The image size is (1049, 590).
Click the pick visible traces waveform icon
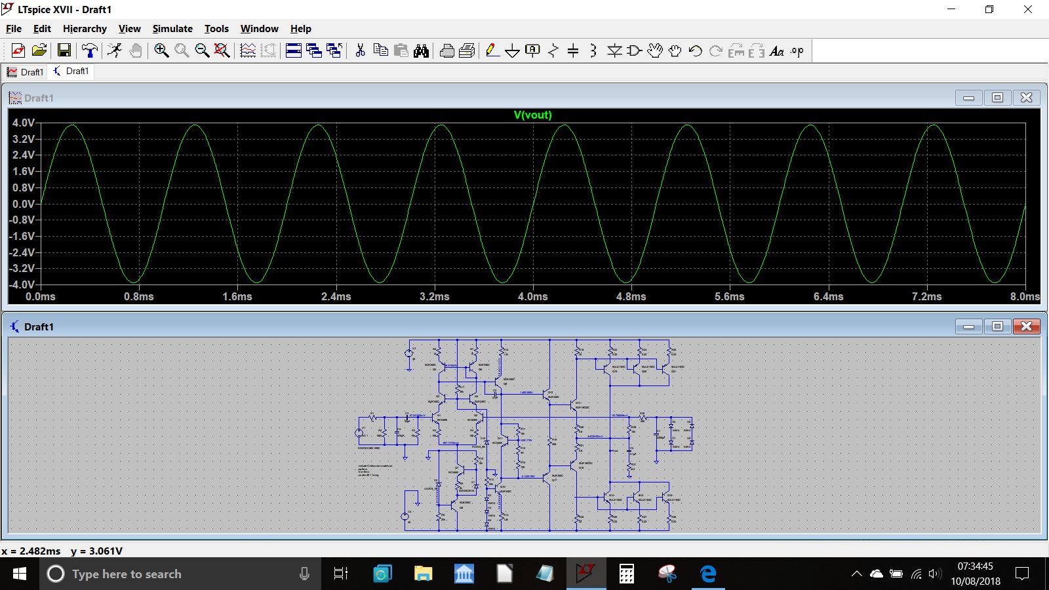[248, 50]
